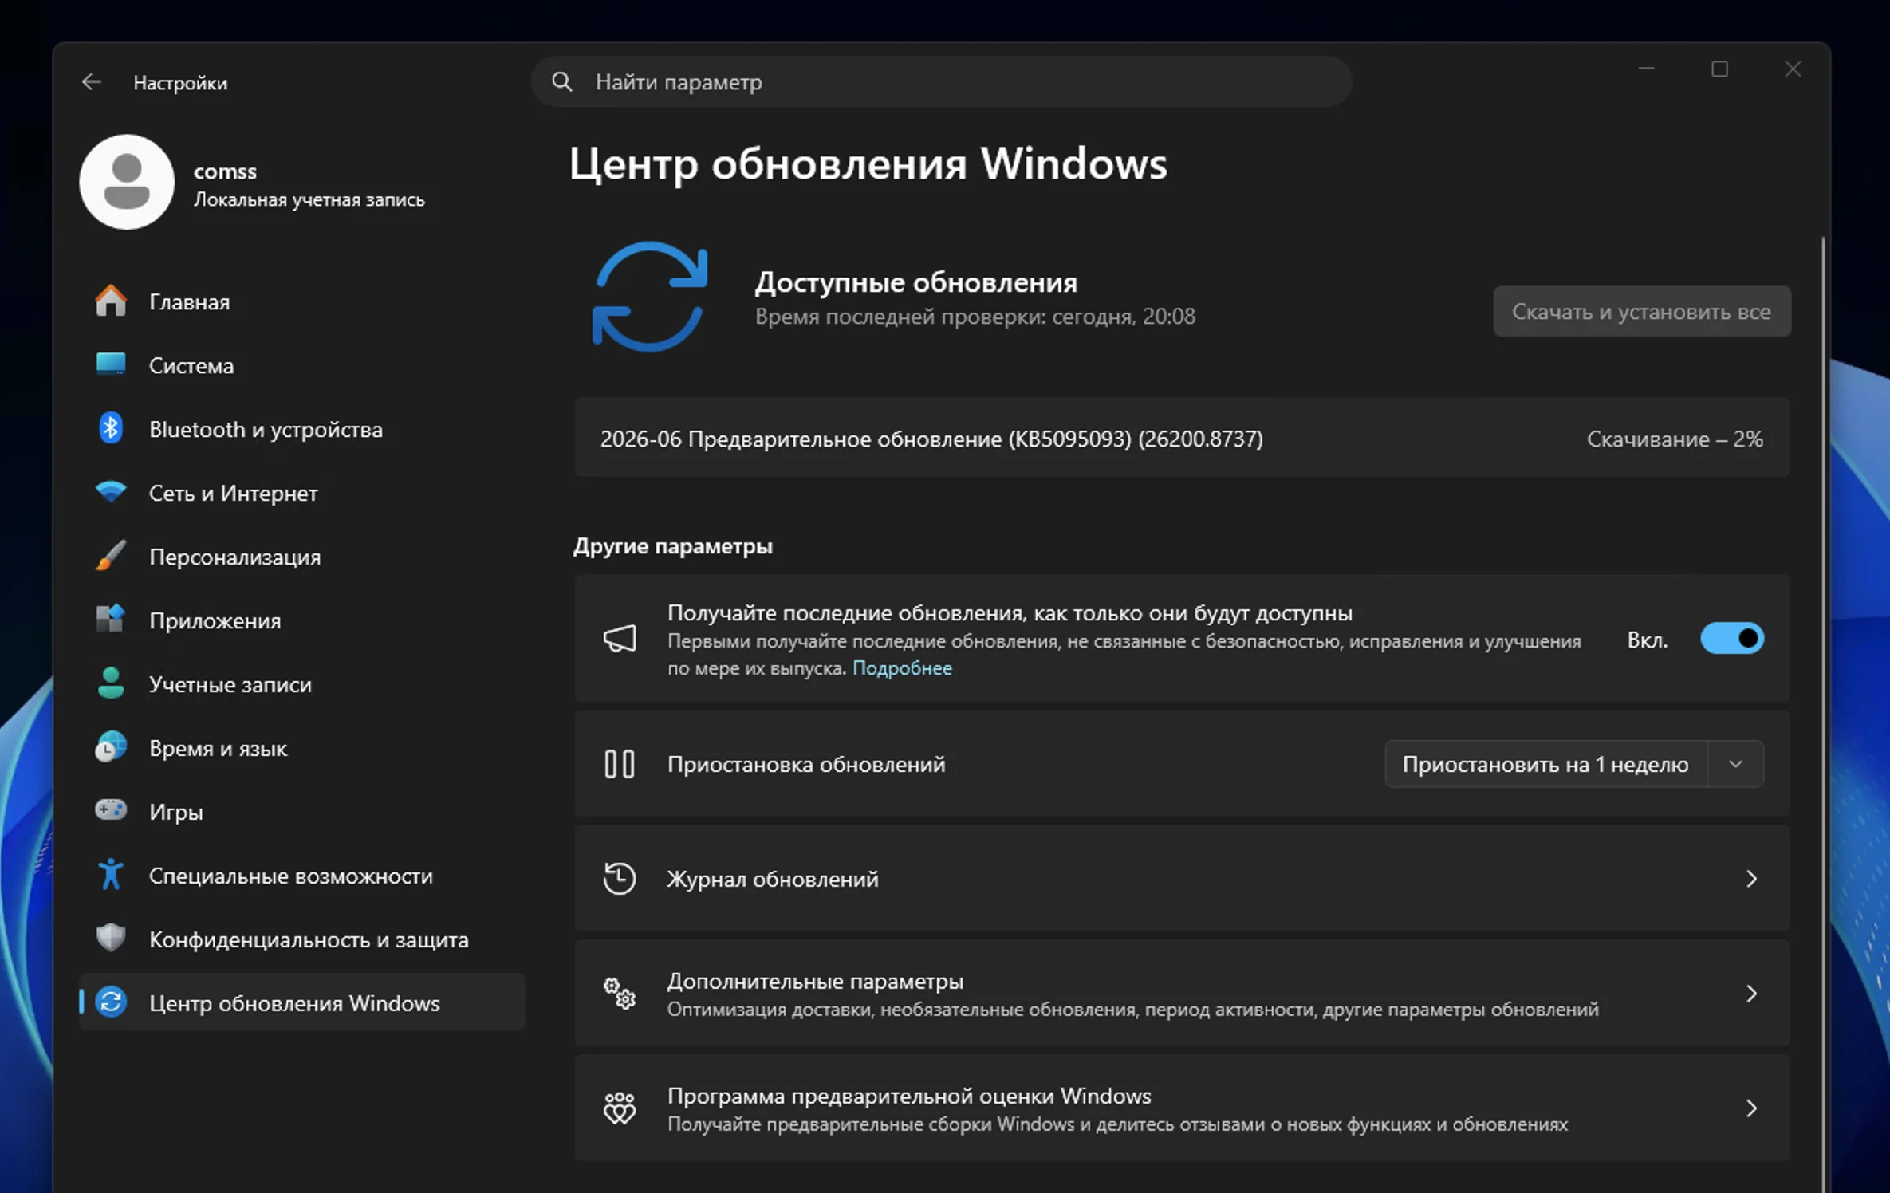1890x1193 pixels.
Task: Open the Дополнительные параметры chevron
Action: coord(1752,993)
